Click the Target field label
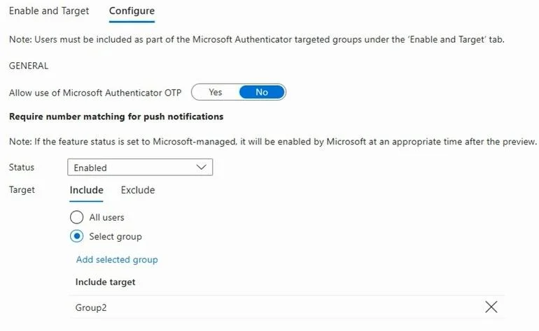Image resolution: width=539 pixels, height=331 pixels. (x=22, y=190)
